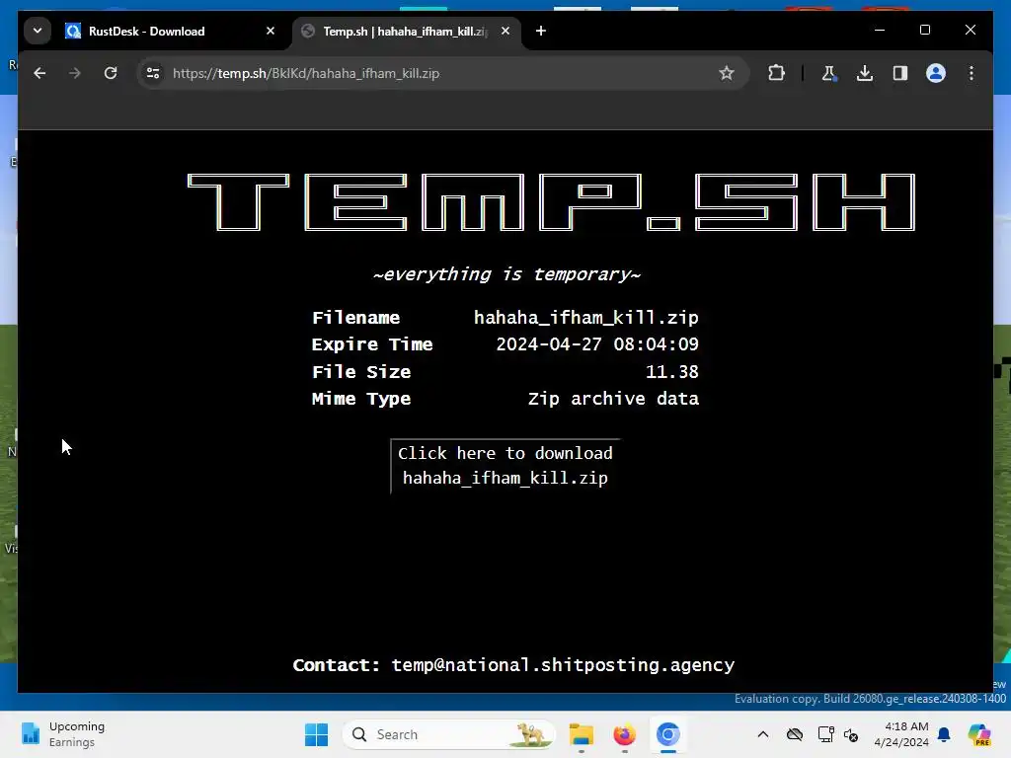This screenshot has height=758, width=1011.
Task: Reload the Temp.sh page
Action: coord(111,73)
